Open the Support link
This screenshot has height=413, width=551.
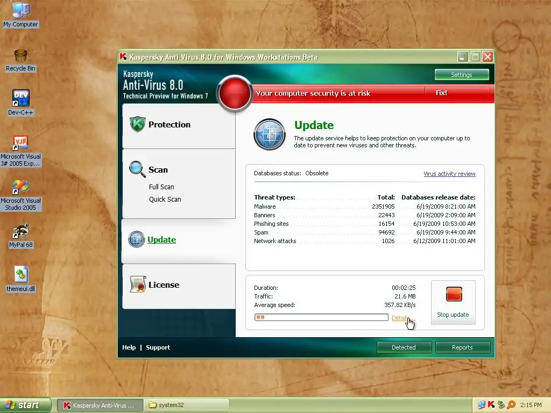(158, 347)
